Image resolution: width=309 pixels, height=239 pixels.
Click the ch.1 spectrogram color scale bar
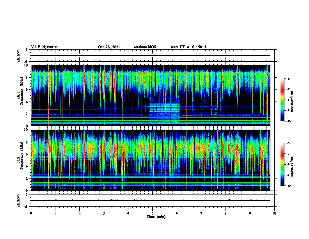[282, 100]
